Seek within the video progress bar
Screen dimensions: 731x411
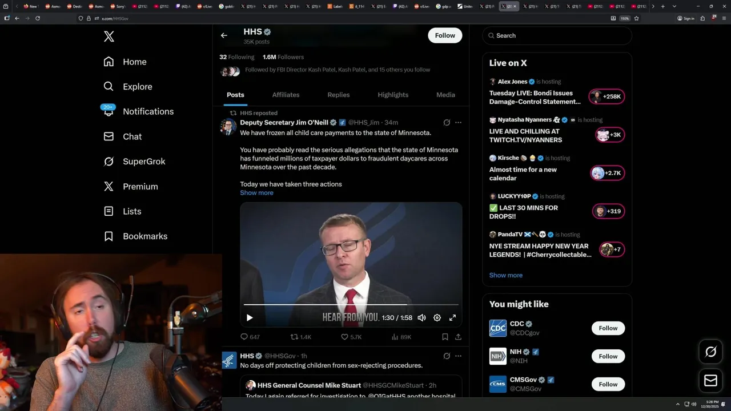click(x=351, y=305)
